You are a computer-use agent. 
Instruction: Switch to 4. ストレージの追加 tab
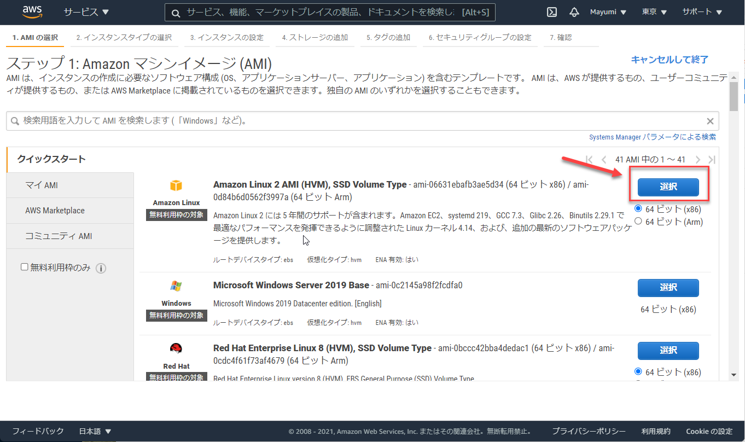315,38
